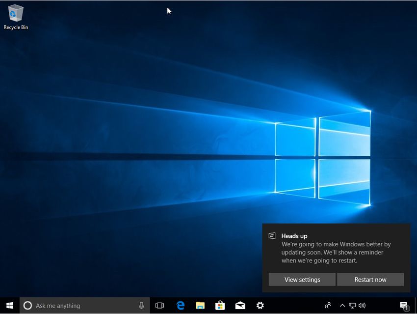
Task: Click 'Restart now' in the update notification
Action: pos(370,280)
